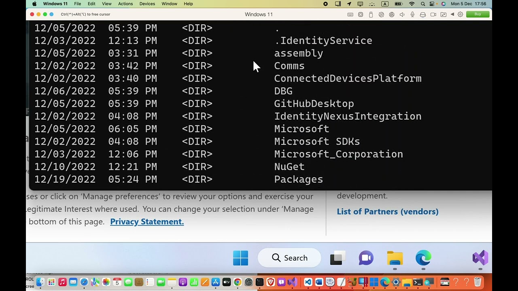This screenshot has height=291, width=518.
Task: Open Spotlight search in the menu bar
Action: click(x=423, y=4)
